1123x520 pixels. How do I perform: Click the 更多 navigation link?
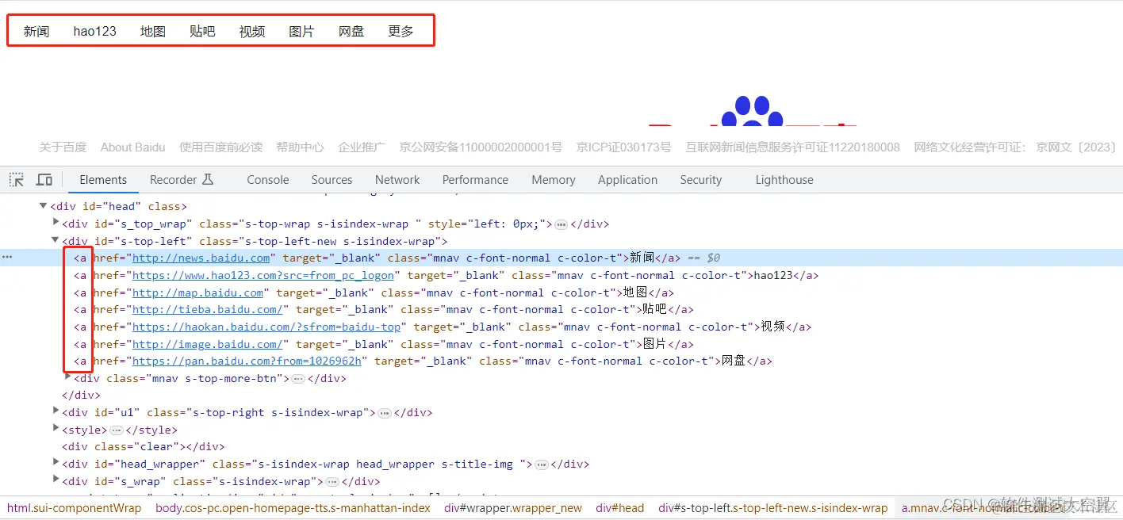tap(401, 32)
